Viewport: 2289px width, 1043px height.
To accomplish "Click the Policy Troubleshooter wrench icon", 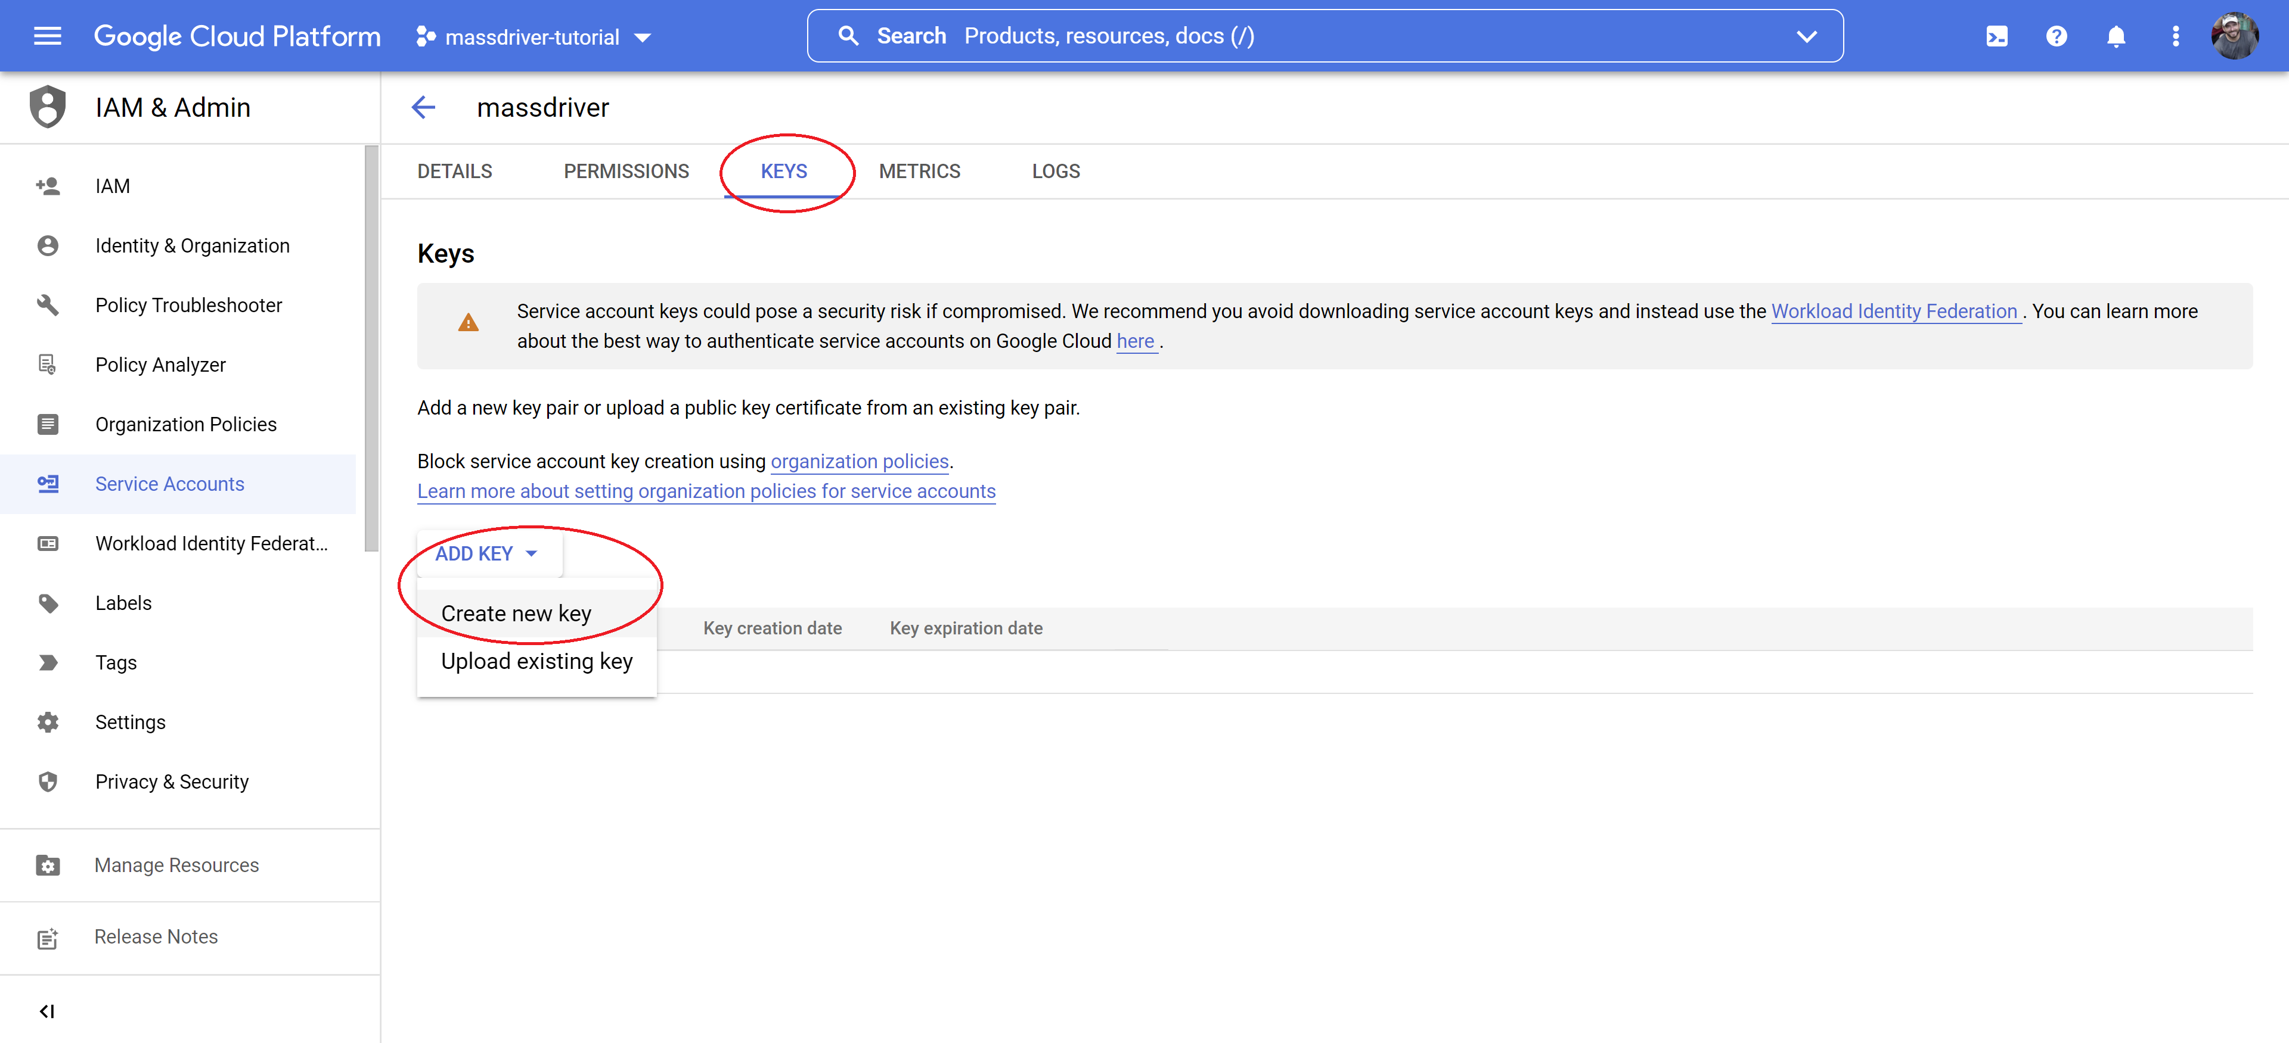I will pos(48,306).
